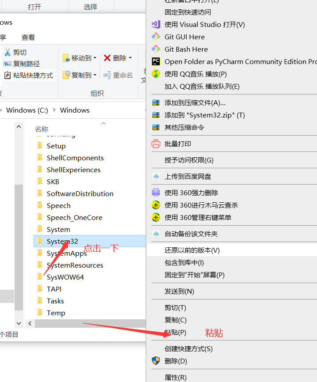Click the shield icon beside 删除(D)
Viewport: 317px width, 382px height.
tap(156, 361)
